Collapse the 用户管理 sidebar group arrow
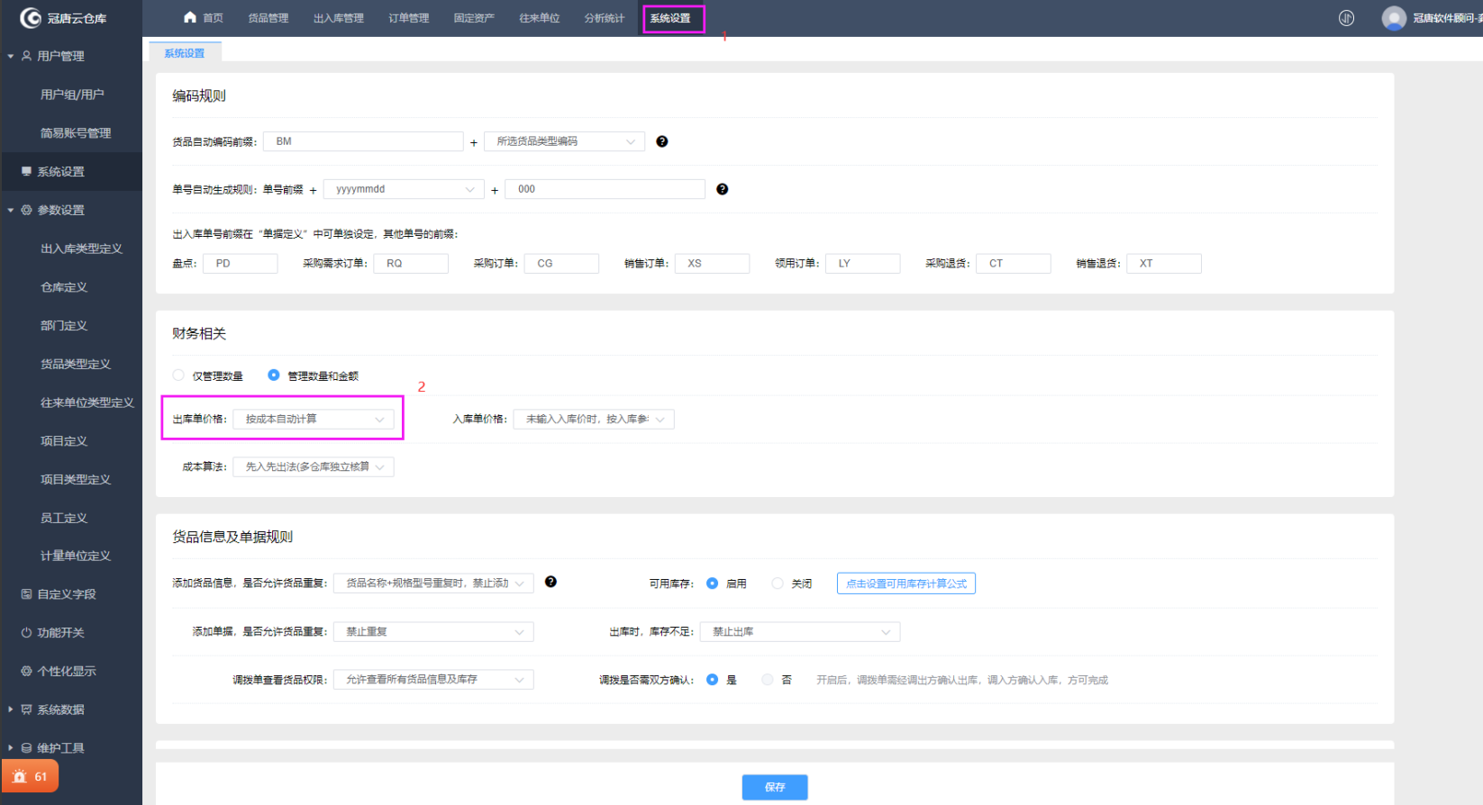 11,56
